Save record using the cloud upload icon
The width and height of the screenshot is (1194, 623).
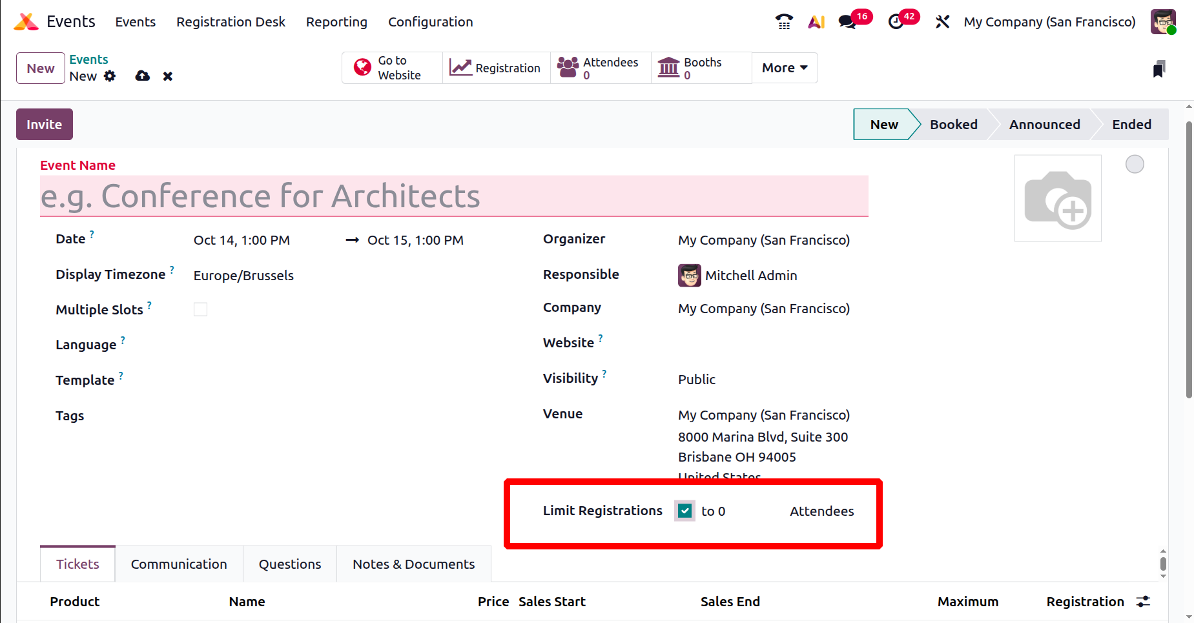point(142,76)
